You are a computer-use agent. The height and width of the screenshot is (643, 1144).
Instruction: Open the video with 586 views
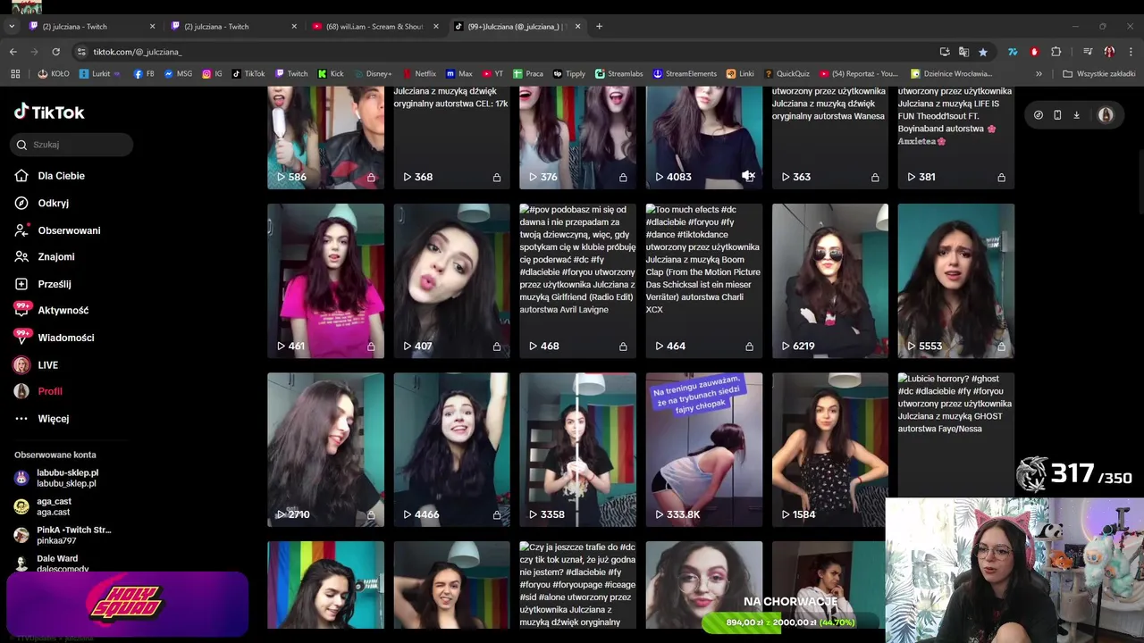click(x=325, y=138)
